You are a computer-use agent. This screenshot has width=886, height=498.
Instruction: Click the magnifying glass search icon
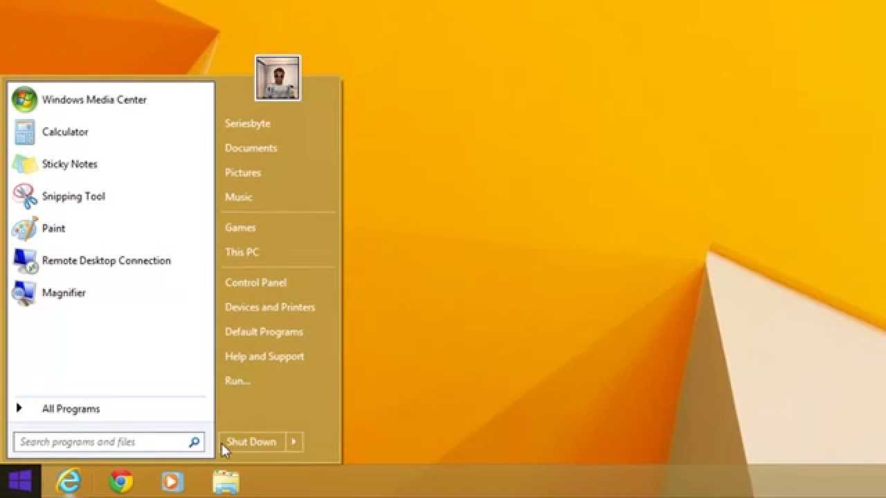point(195,442)
